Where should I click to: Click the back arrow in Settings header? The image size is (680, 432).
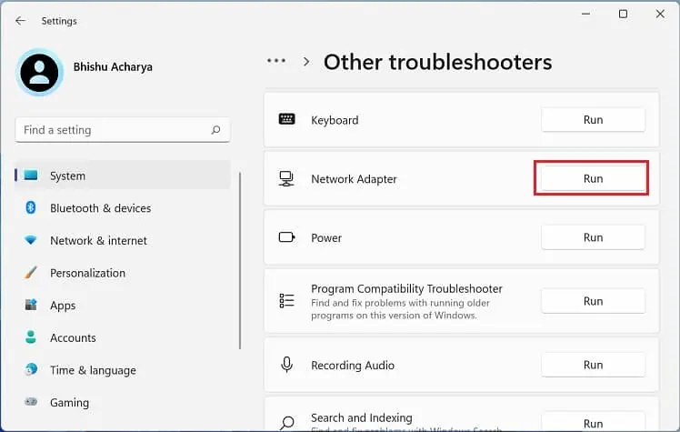click(20, 20)
